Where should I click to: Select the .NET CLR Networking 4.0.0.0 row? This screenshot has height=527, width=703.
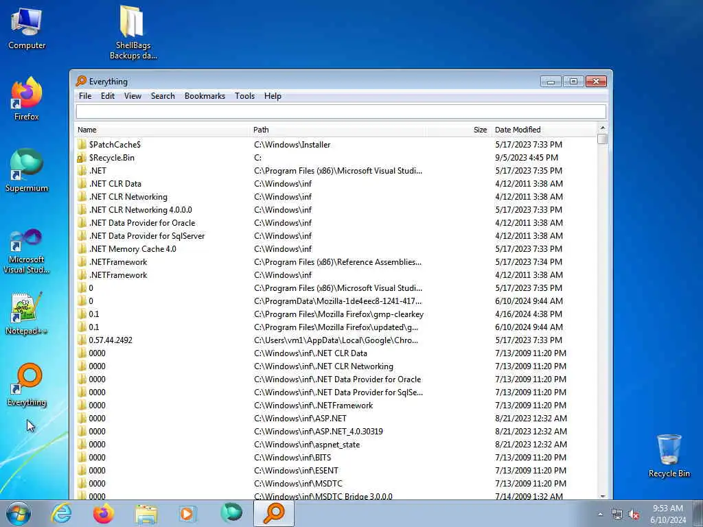pos(336,210)
